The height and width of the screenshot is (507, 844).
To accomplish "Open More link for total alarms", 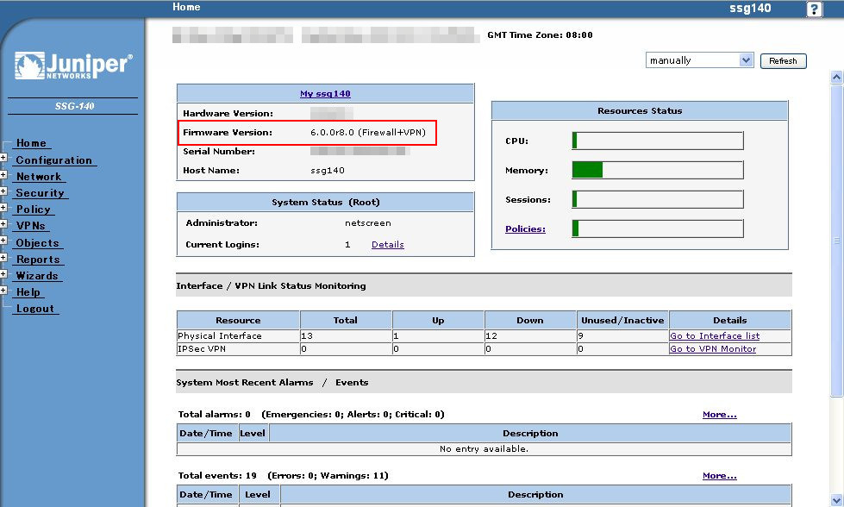I will (x=720, y=415).
